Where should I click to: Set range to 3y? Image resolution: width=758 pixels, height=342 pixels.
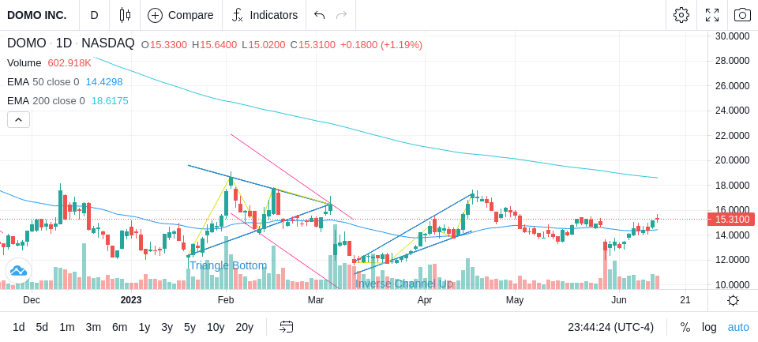(x=167, y=328)
